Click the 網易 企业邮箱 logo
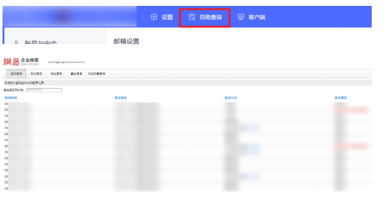Screen dimensions: 386x203 coord(21,62)
